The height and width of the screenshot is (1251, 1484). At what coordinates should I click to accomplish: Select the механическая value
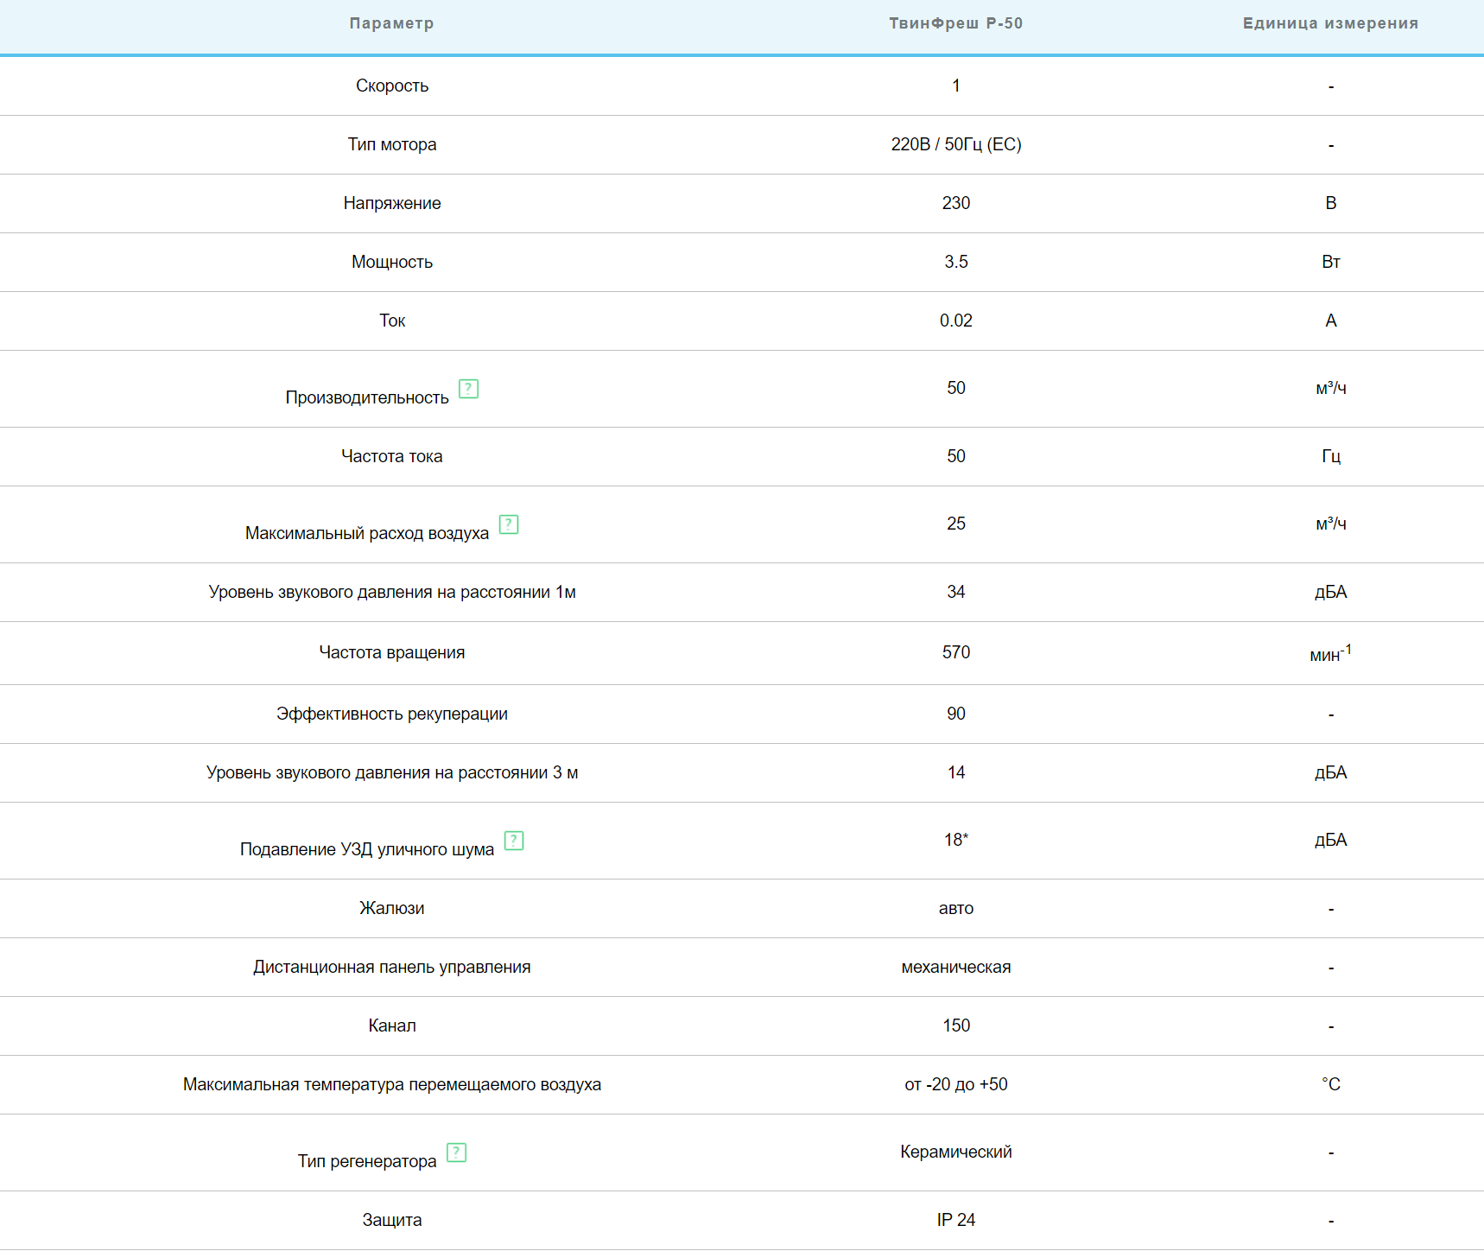tap(956, 967)
